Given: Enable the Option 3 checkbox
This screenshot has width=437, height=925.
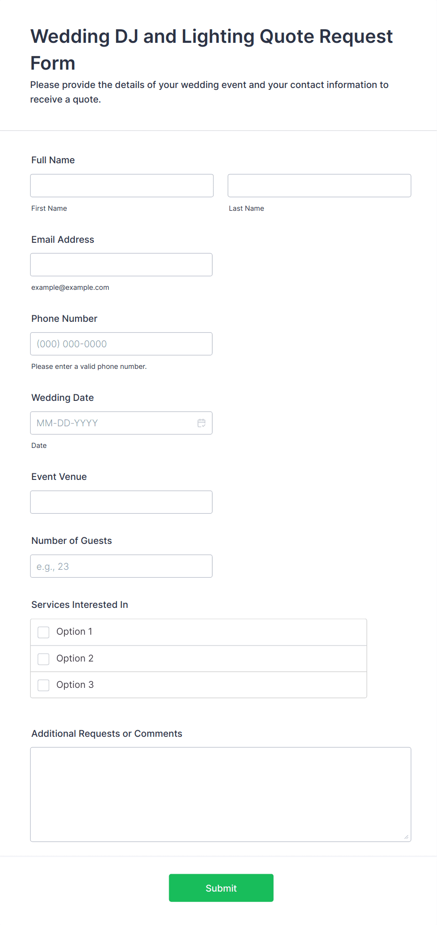Looking at the screenshot, I should tap(44, 685).
